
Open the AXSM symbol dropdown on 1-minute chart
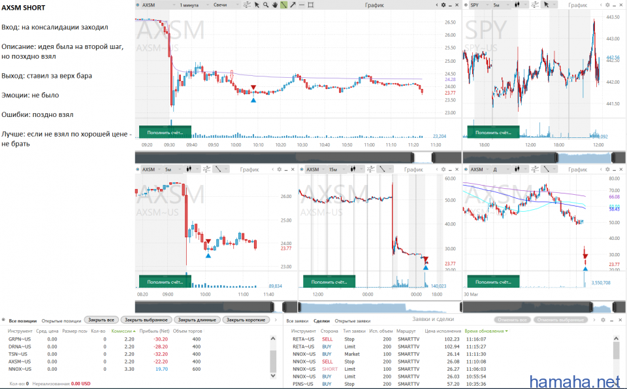point(158,5)
